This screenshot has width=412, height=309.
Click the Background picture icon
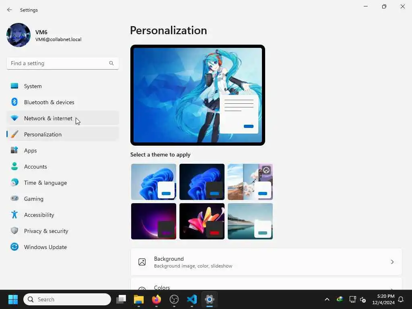pos(142,262)
